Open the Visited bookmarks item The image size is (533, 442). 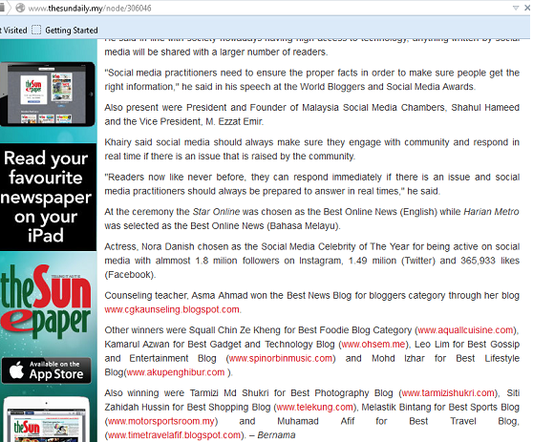(x=13, y=31)
